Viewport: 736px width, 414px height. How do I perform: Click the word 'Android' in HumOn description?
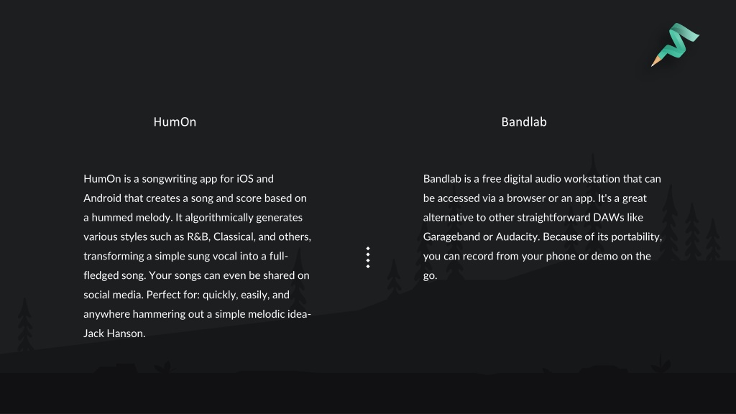(102, 198)
